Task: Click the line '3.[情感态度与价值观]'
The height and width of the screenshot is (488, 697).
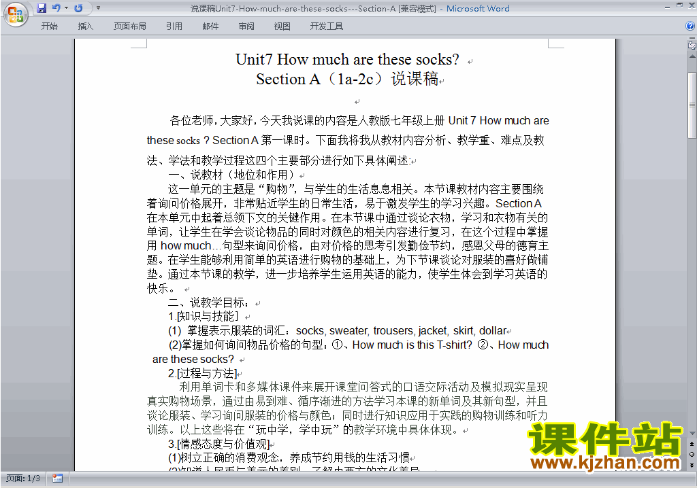Action: [x=218, y=444]
